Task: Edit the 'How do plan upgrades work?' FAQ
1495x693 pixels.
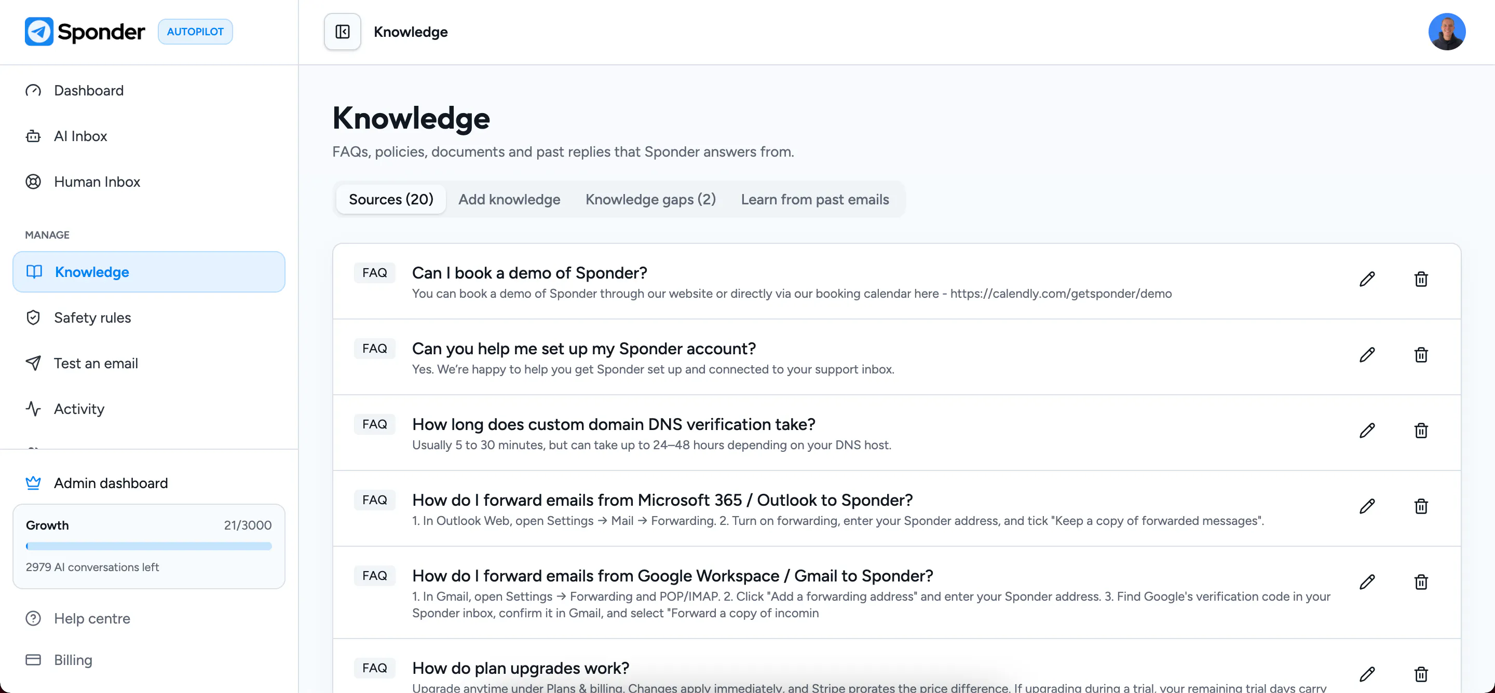Action: coord(1367,674)
